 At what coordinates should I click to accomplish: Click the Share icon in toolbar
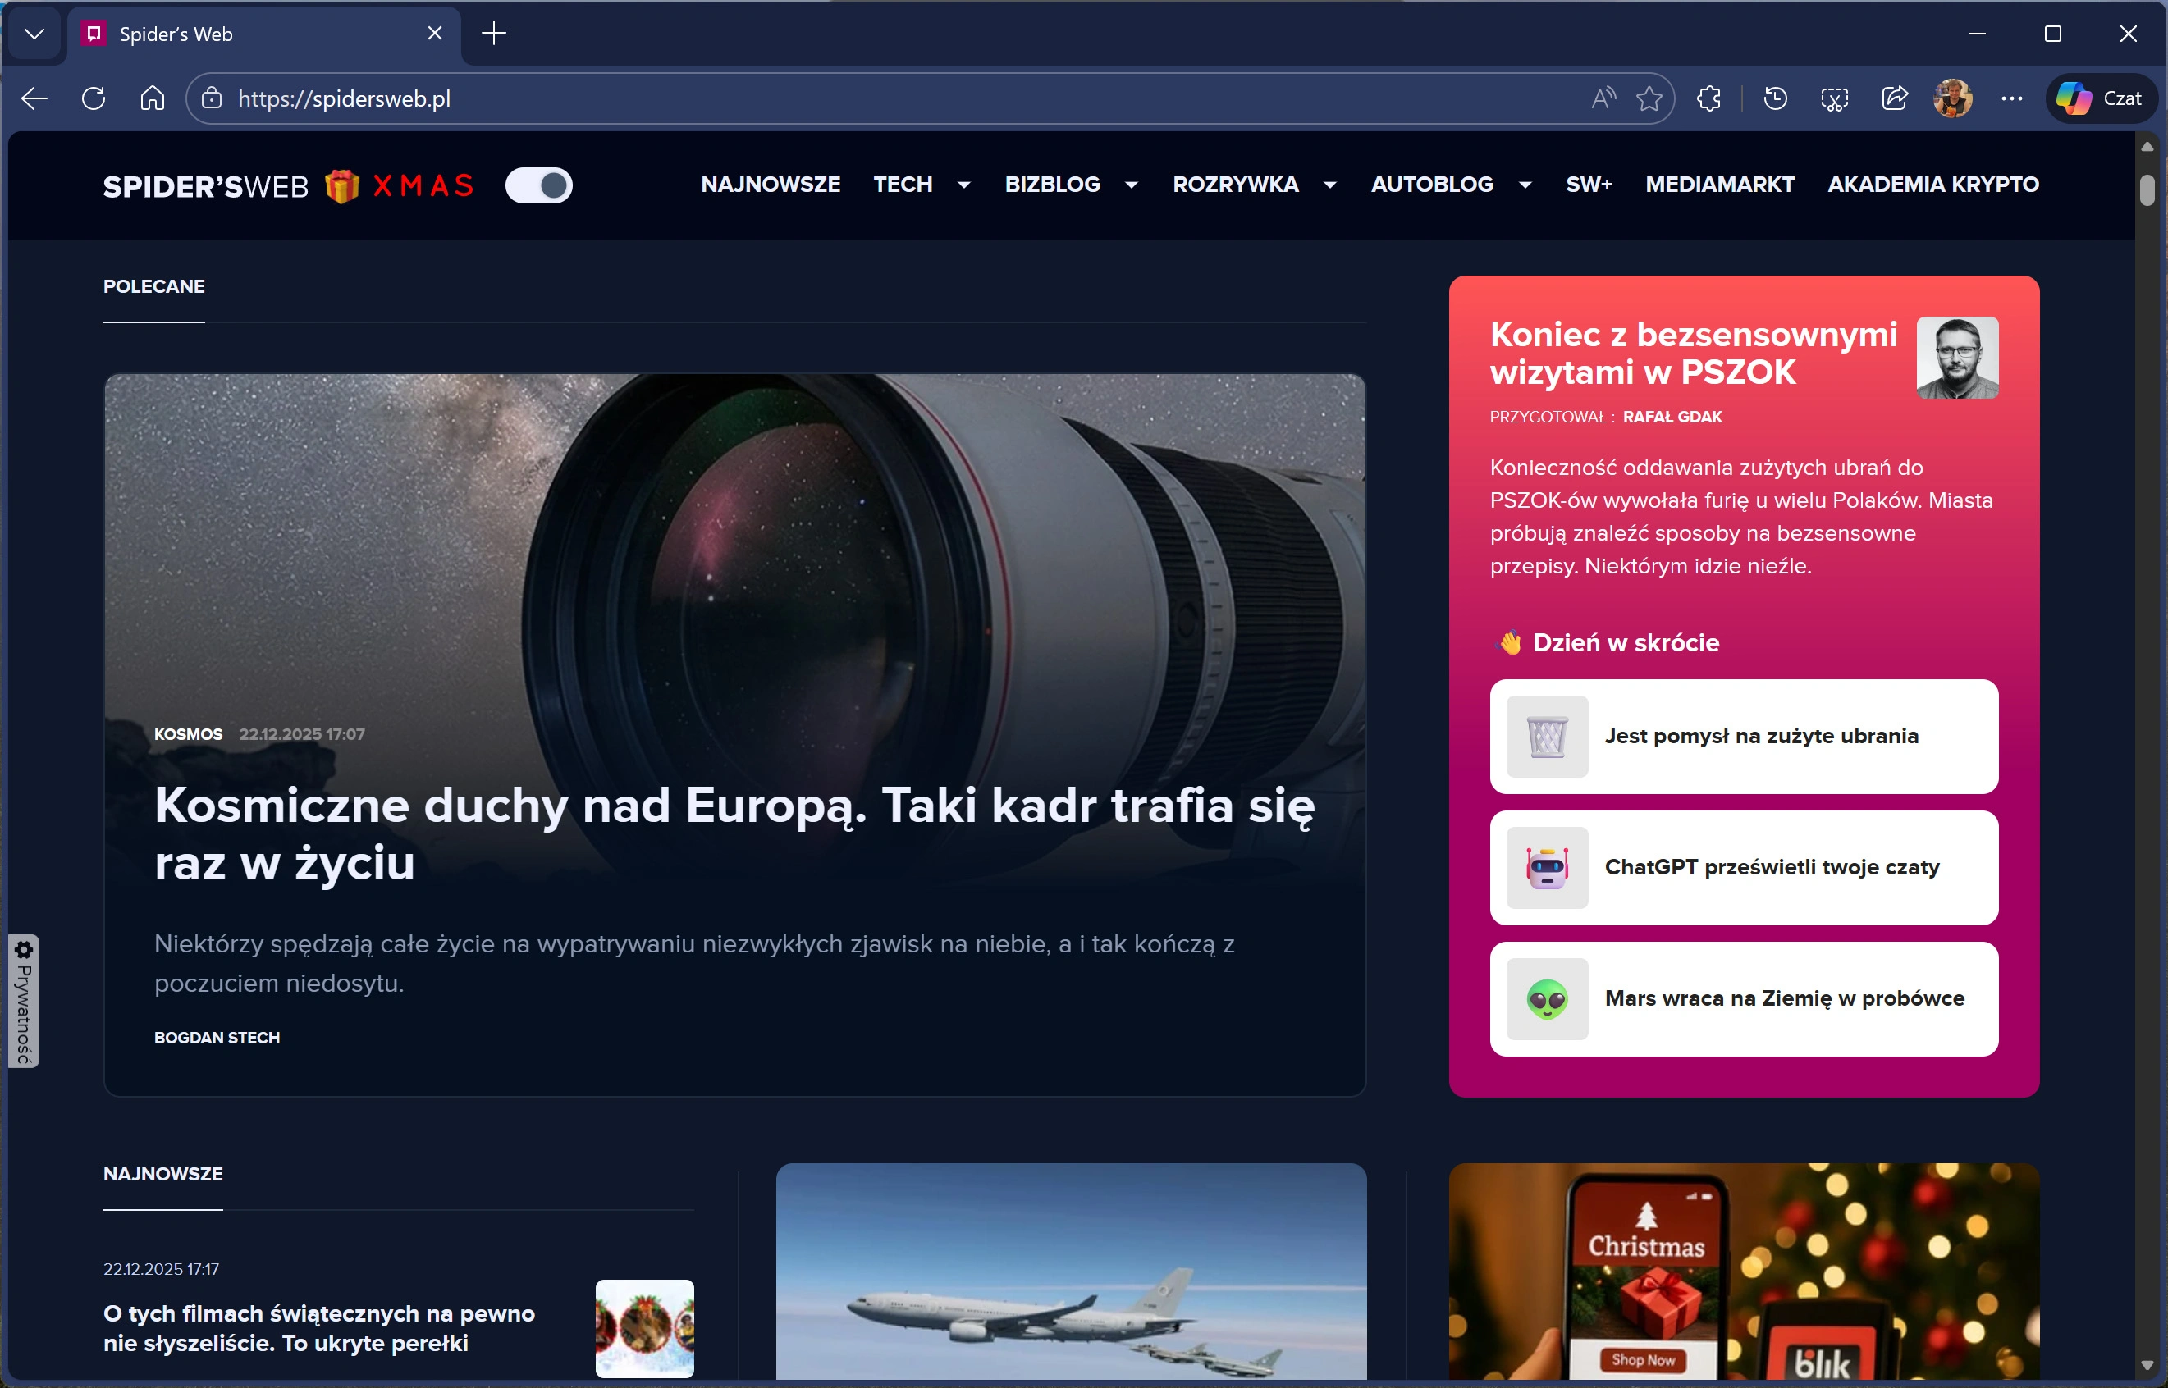coord(1894,98)
